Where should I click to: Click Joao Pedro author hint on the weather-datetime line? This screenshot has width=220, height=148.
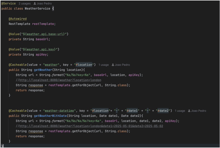pos(197,111)
